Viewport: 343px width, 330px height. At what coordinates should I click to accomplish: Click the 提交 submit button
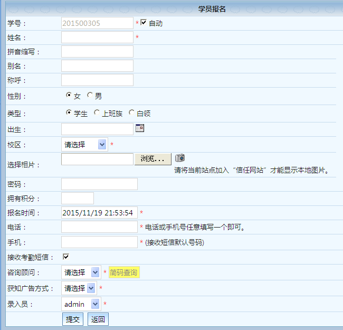coord(72,319)
